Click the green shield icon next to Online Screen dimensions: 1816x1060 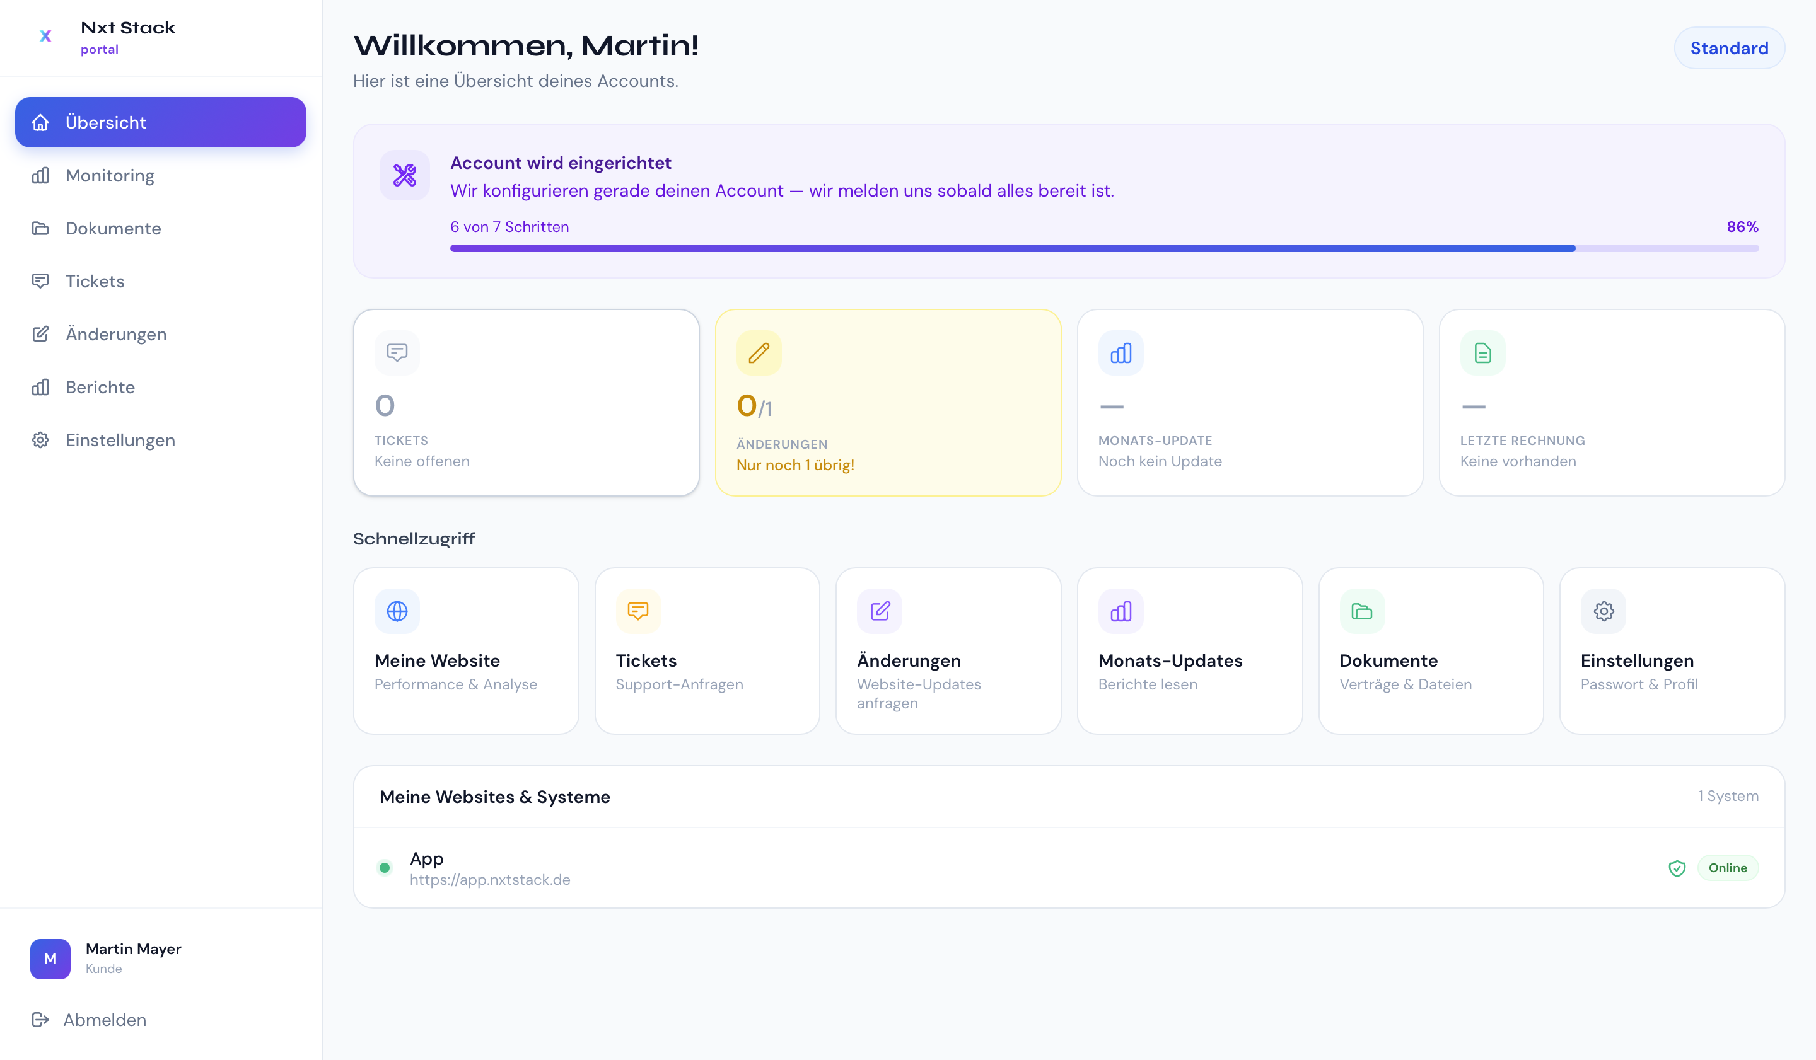1677,868
